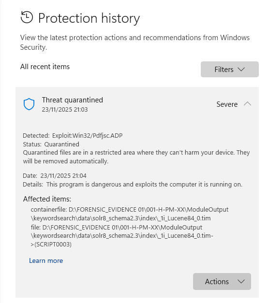The image size is (269, 303).
Task: Click the SCRIPT0003 file path entry
Action: 122,236
